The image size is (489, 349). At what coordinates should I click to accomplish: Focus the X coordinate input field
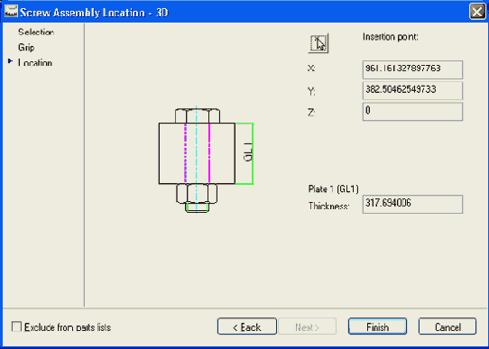[412, 69]
